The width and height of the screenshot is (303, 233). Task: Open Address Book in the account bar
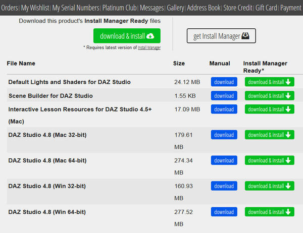point(204,8)
